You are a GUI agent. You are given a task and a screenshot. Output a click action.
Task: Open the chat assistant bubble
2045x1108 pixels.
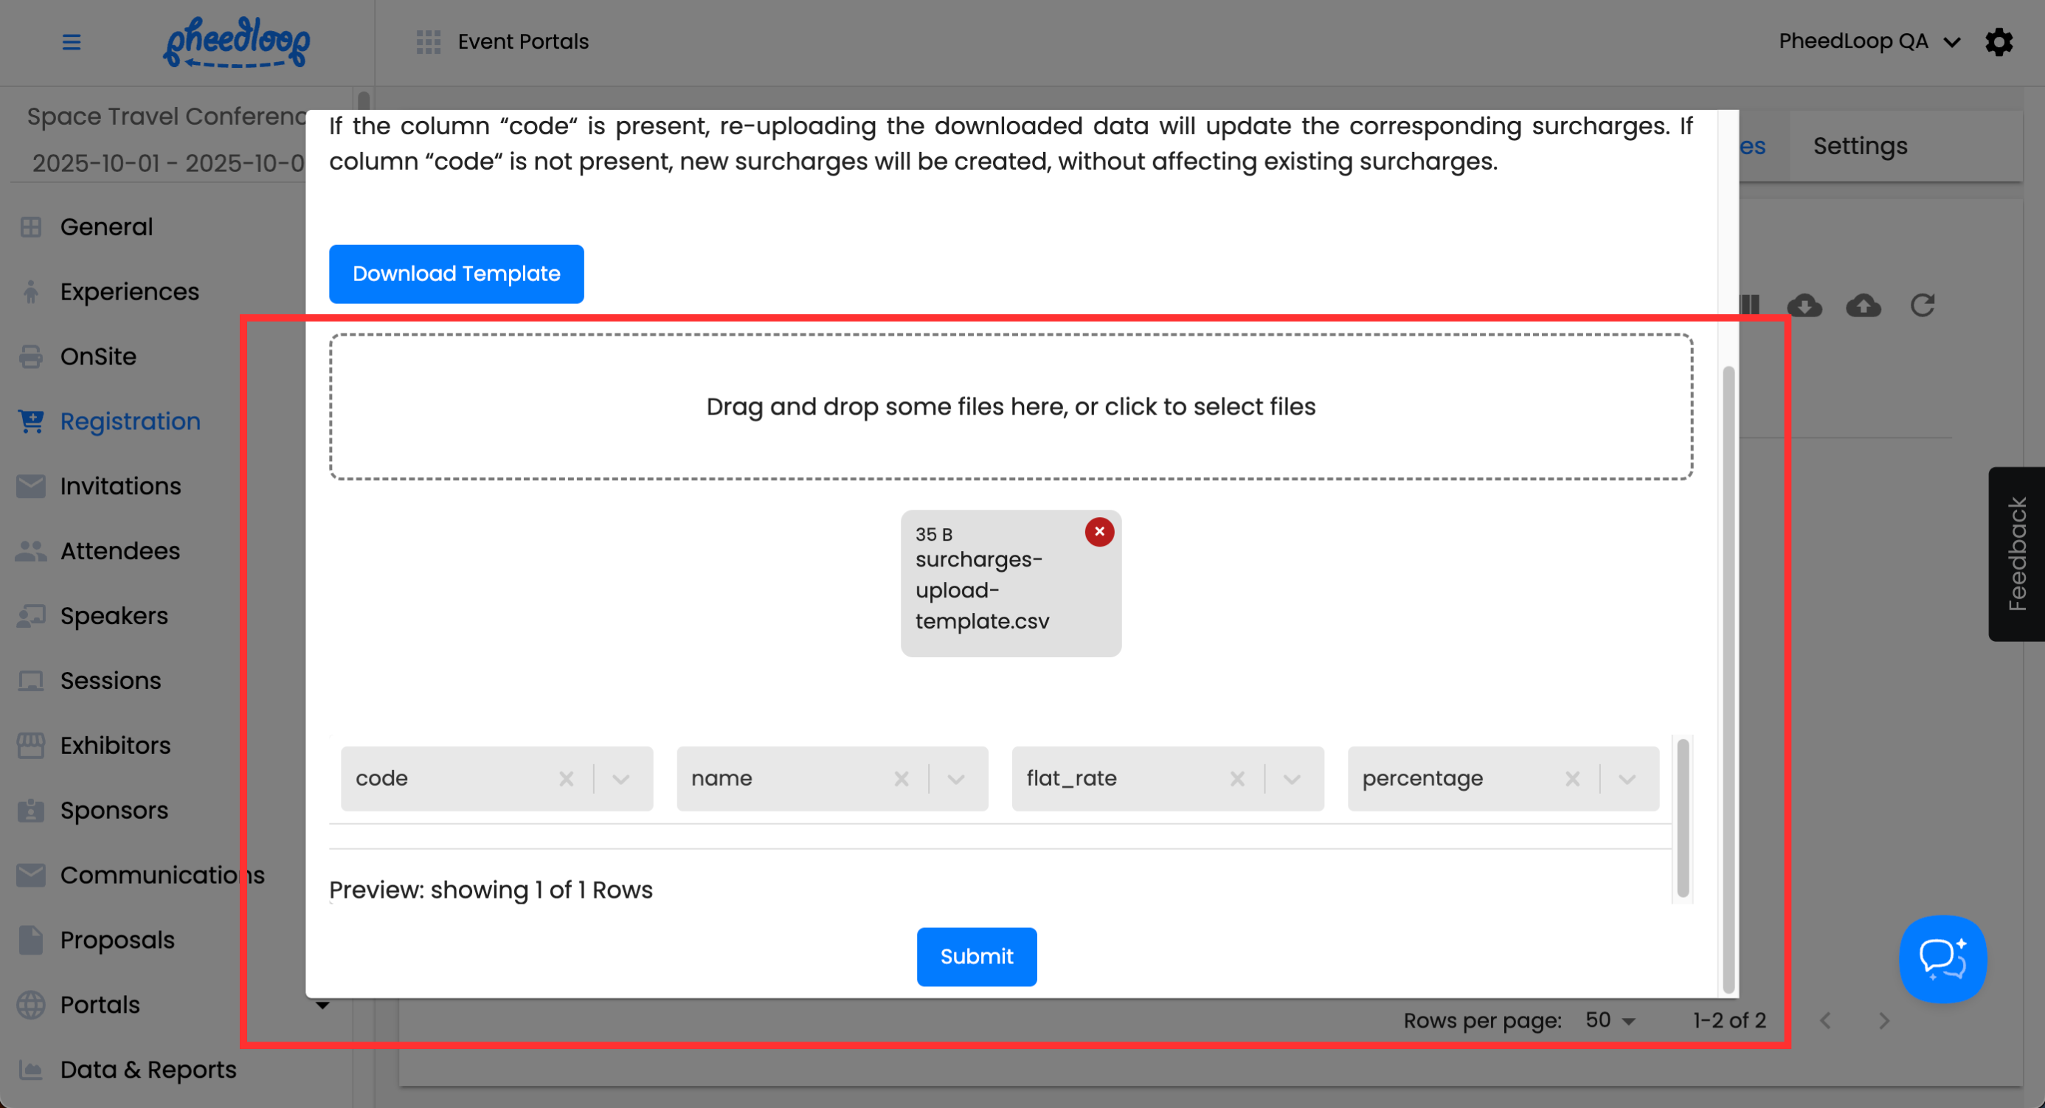point(1942,959)
